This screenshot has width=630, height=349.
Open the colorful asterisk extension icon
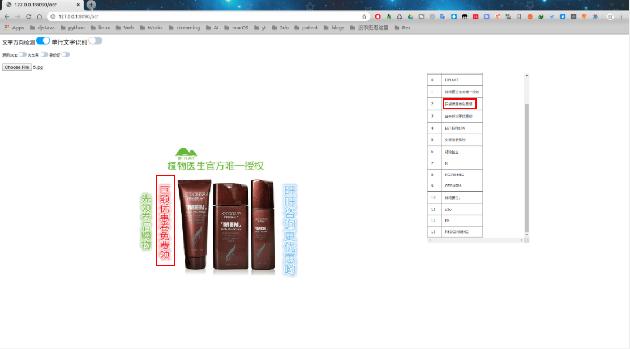(x=595, y=16)
